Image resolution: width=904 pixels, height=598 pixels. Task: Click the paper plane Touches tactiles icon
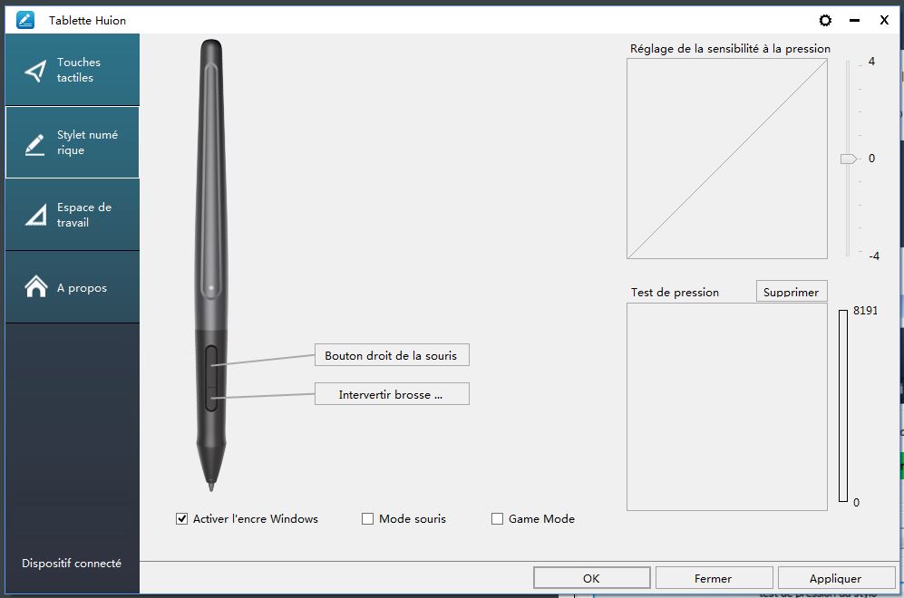[35, 71]
